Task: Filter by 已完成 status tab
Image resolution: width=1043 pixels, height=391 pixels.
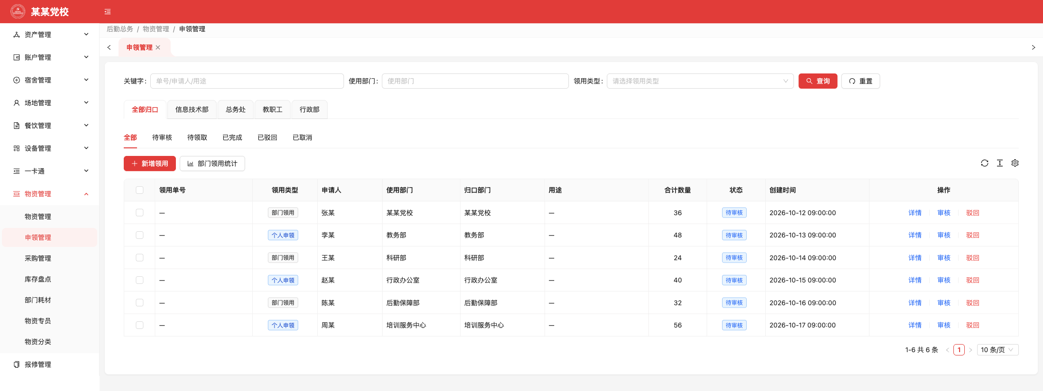Action: point(232,137)
